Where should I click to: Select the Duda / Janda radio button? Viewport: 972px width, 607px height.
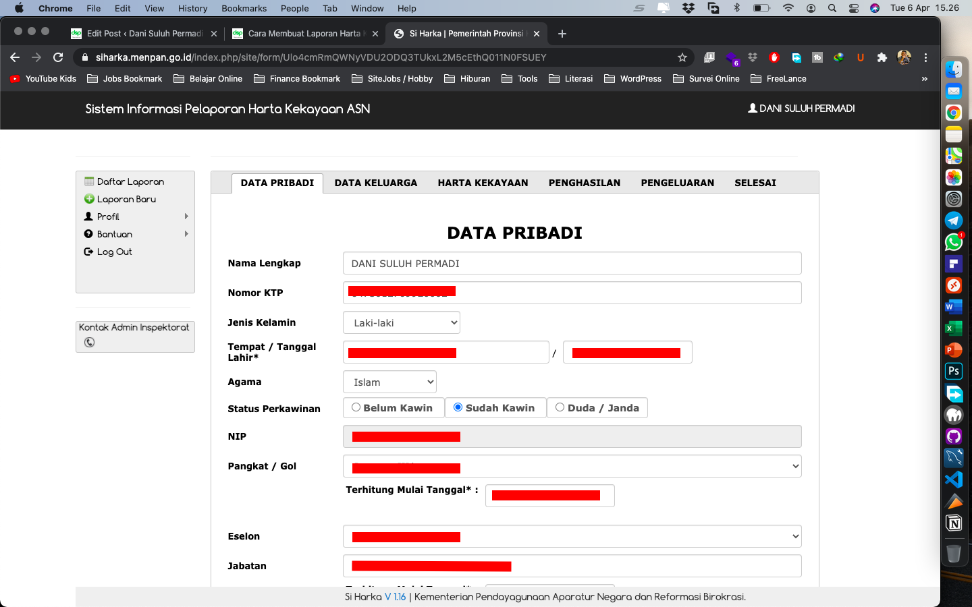[560, 407]
